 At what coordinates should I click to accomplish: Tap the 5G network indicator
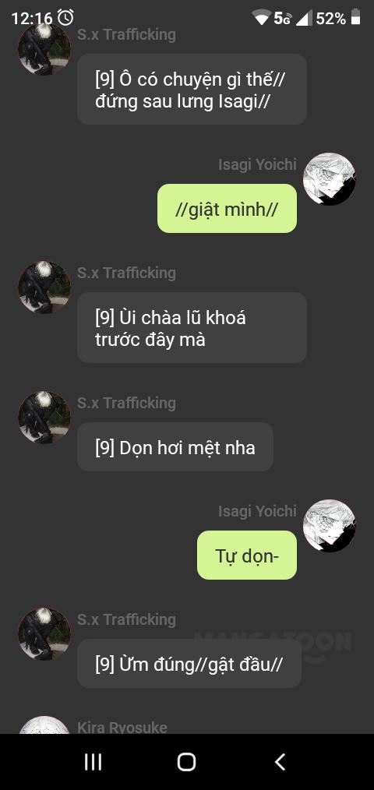[283, 19]
